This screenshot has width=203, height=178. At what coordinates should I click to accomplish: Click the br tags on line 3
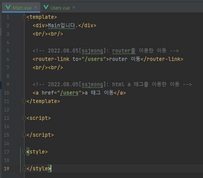point(48,34)
